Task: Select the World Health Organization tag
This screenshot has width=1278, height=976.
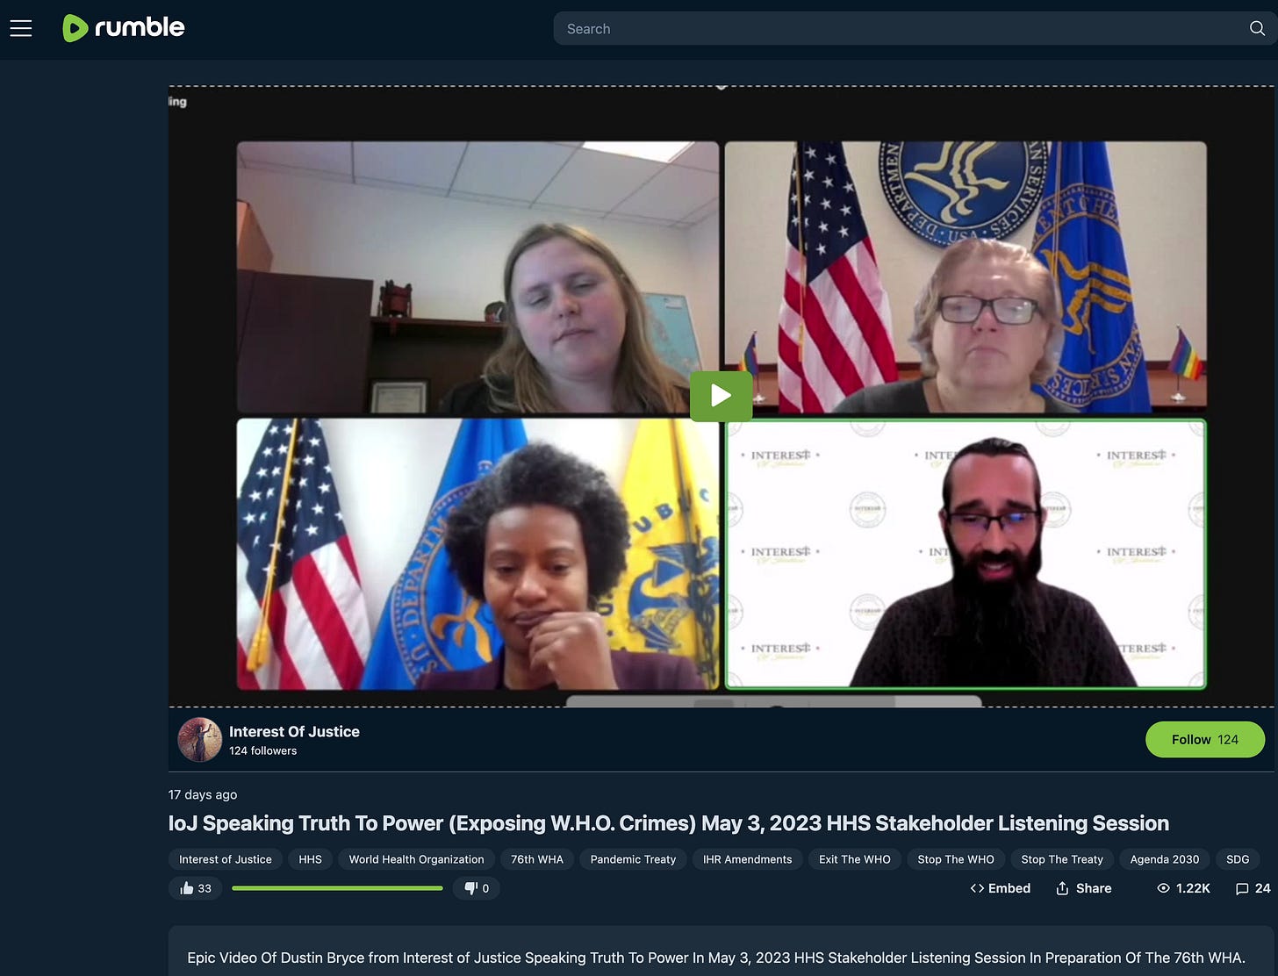Action: (416, 859)
